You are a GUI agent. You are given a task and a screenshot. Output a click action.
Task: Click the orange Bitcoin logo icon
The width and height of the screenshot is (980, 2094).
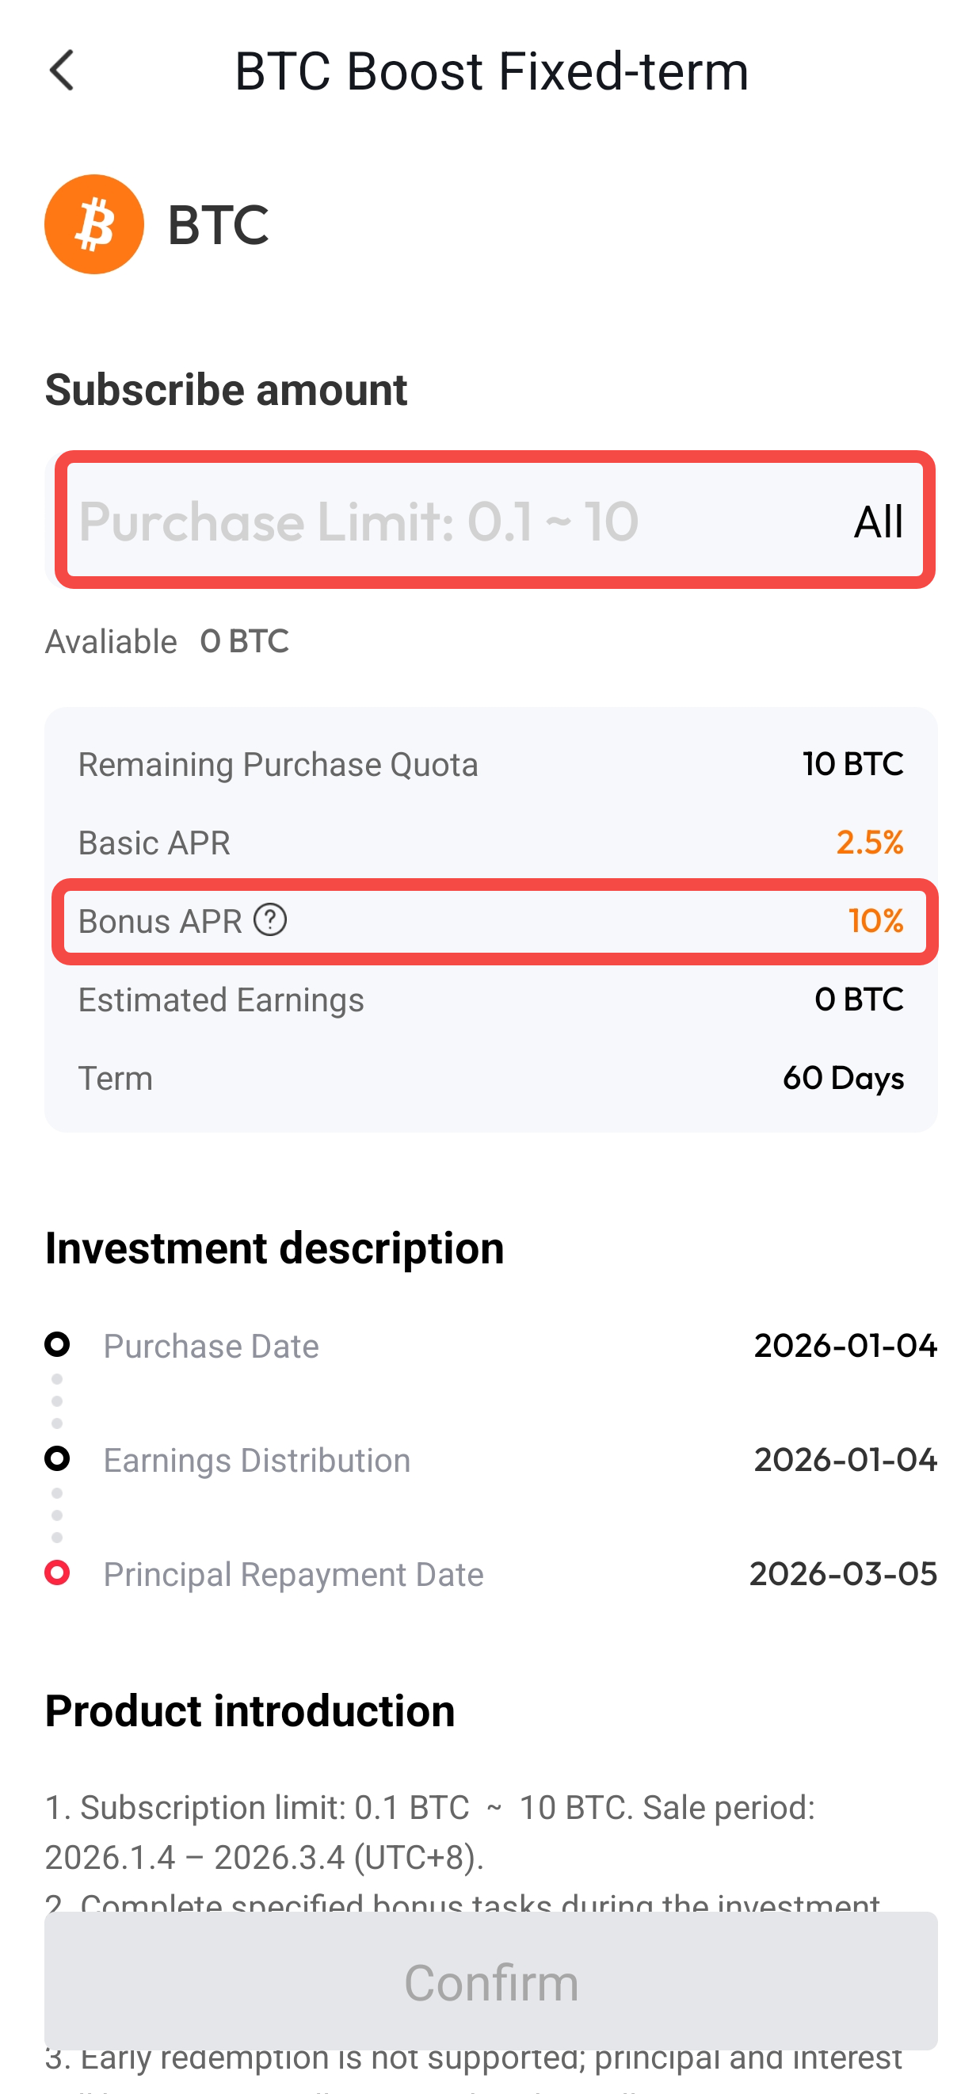pos(94,224)
